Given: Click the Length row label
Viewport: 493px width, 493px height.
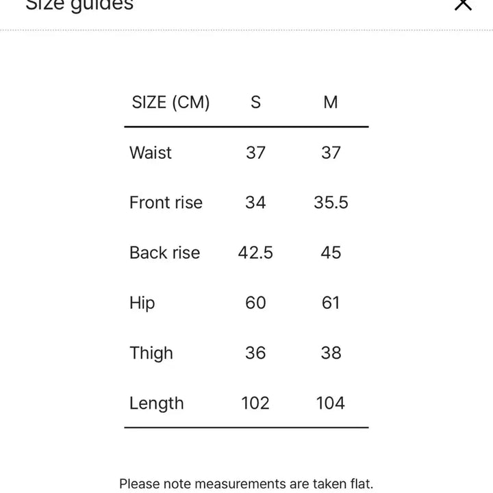Looking at the screenshot, I should coord(157,403).
